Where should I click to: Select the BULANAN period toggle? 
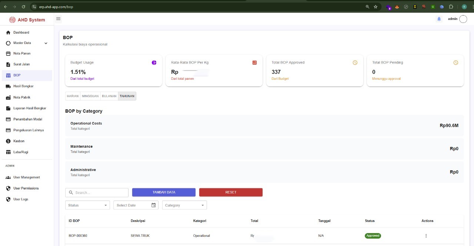[x=109, y=96]
